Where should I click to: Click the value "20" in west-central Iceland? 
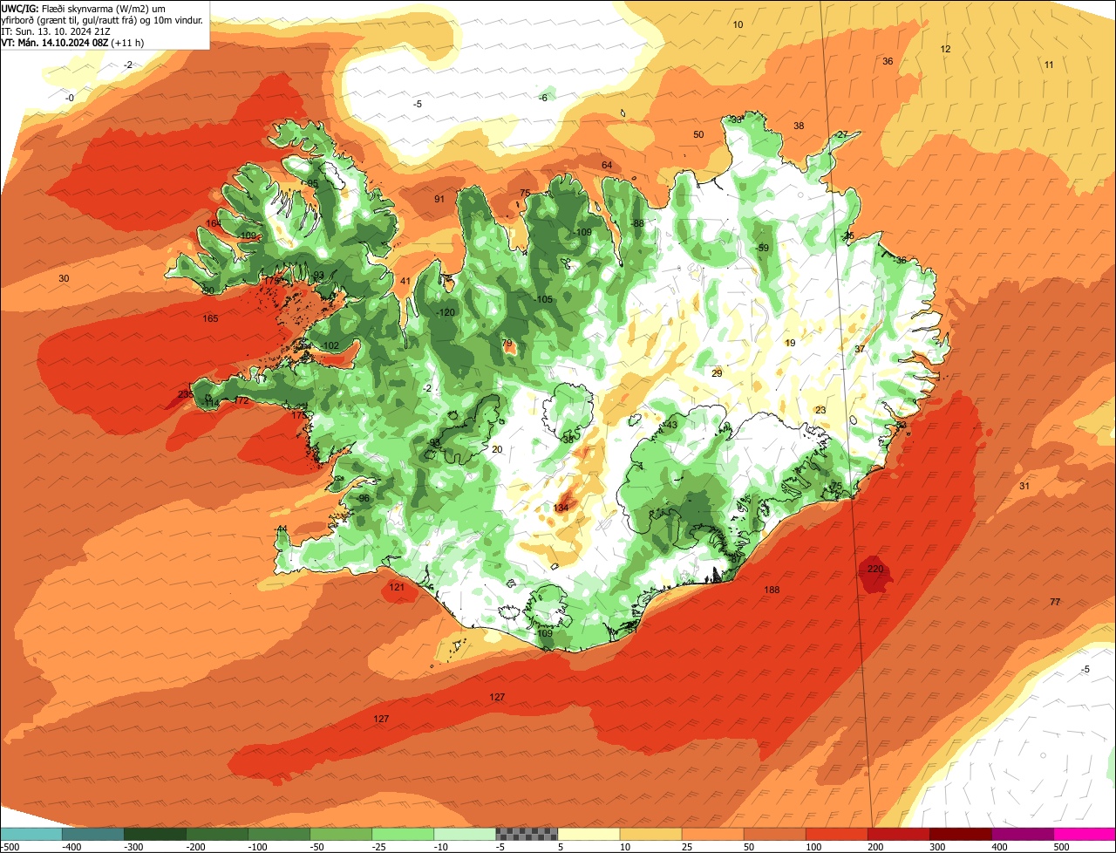point(497,449)
